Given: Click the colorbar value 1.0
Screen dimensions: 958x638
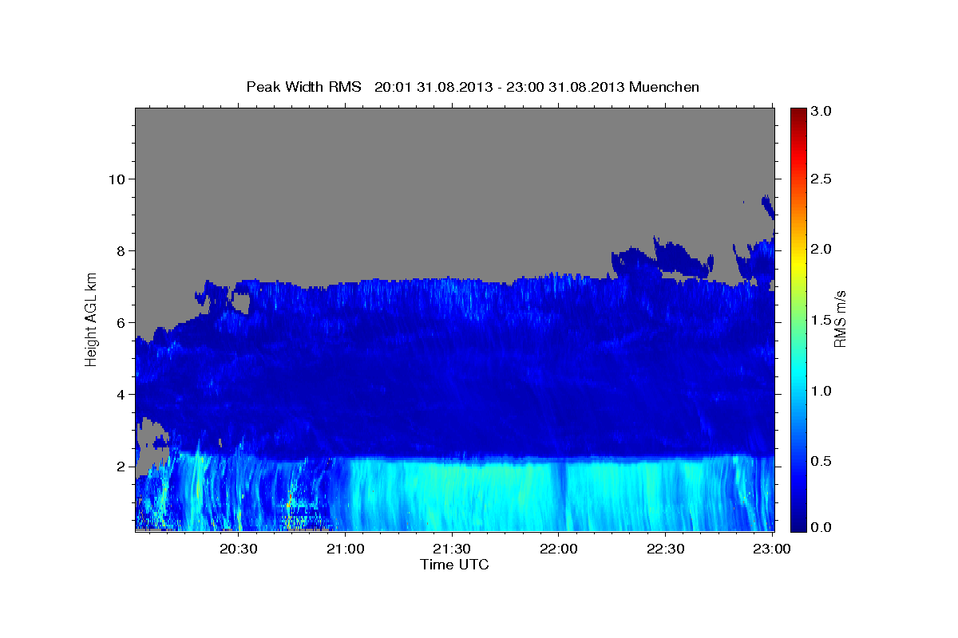Looking at the screenshot, I should [821, 391].
